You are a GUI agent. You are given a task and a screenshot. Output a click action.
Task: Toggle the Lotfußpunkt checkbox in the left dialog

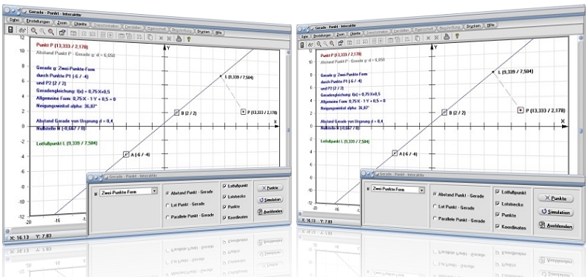coord(224,186)
